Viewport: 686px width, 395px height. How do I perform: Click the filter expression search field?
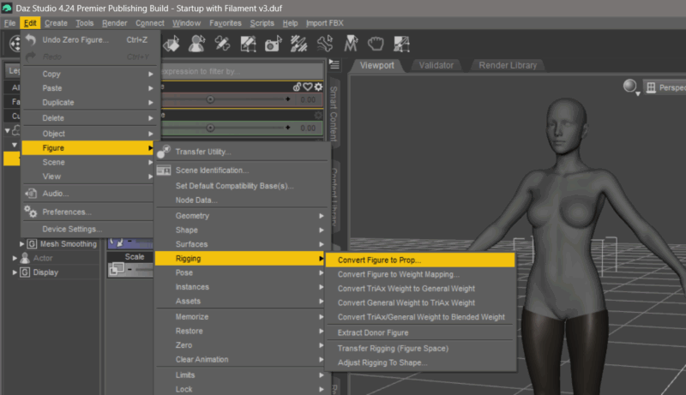pyautogui.click(x=243, y=71)
